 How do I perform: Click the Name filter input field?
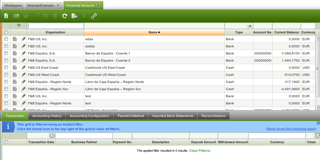(154, 26)
